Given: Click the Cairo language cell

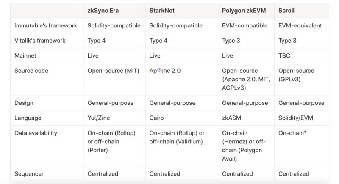Looking at the screenshot, I should 158,118.
